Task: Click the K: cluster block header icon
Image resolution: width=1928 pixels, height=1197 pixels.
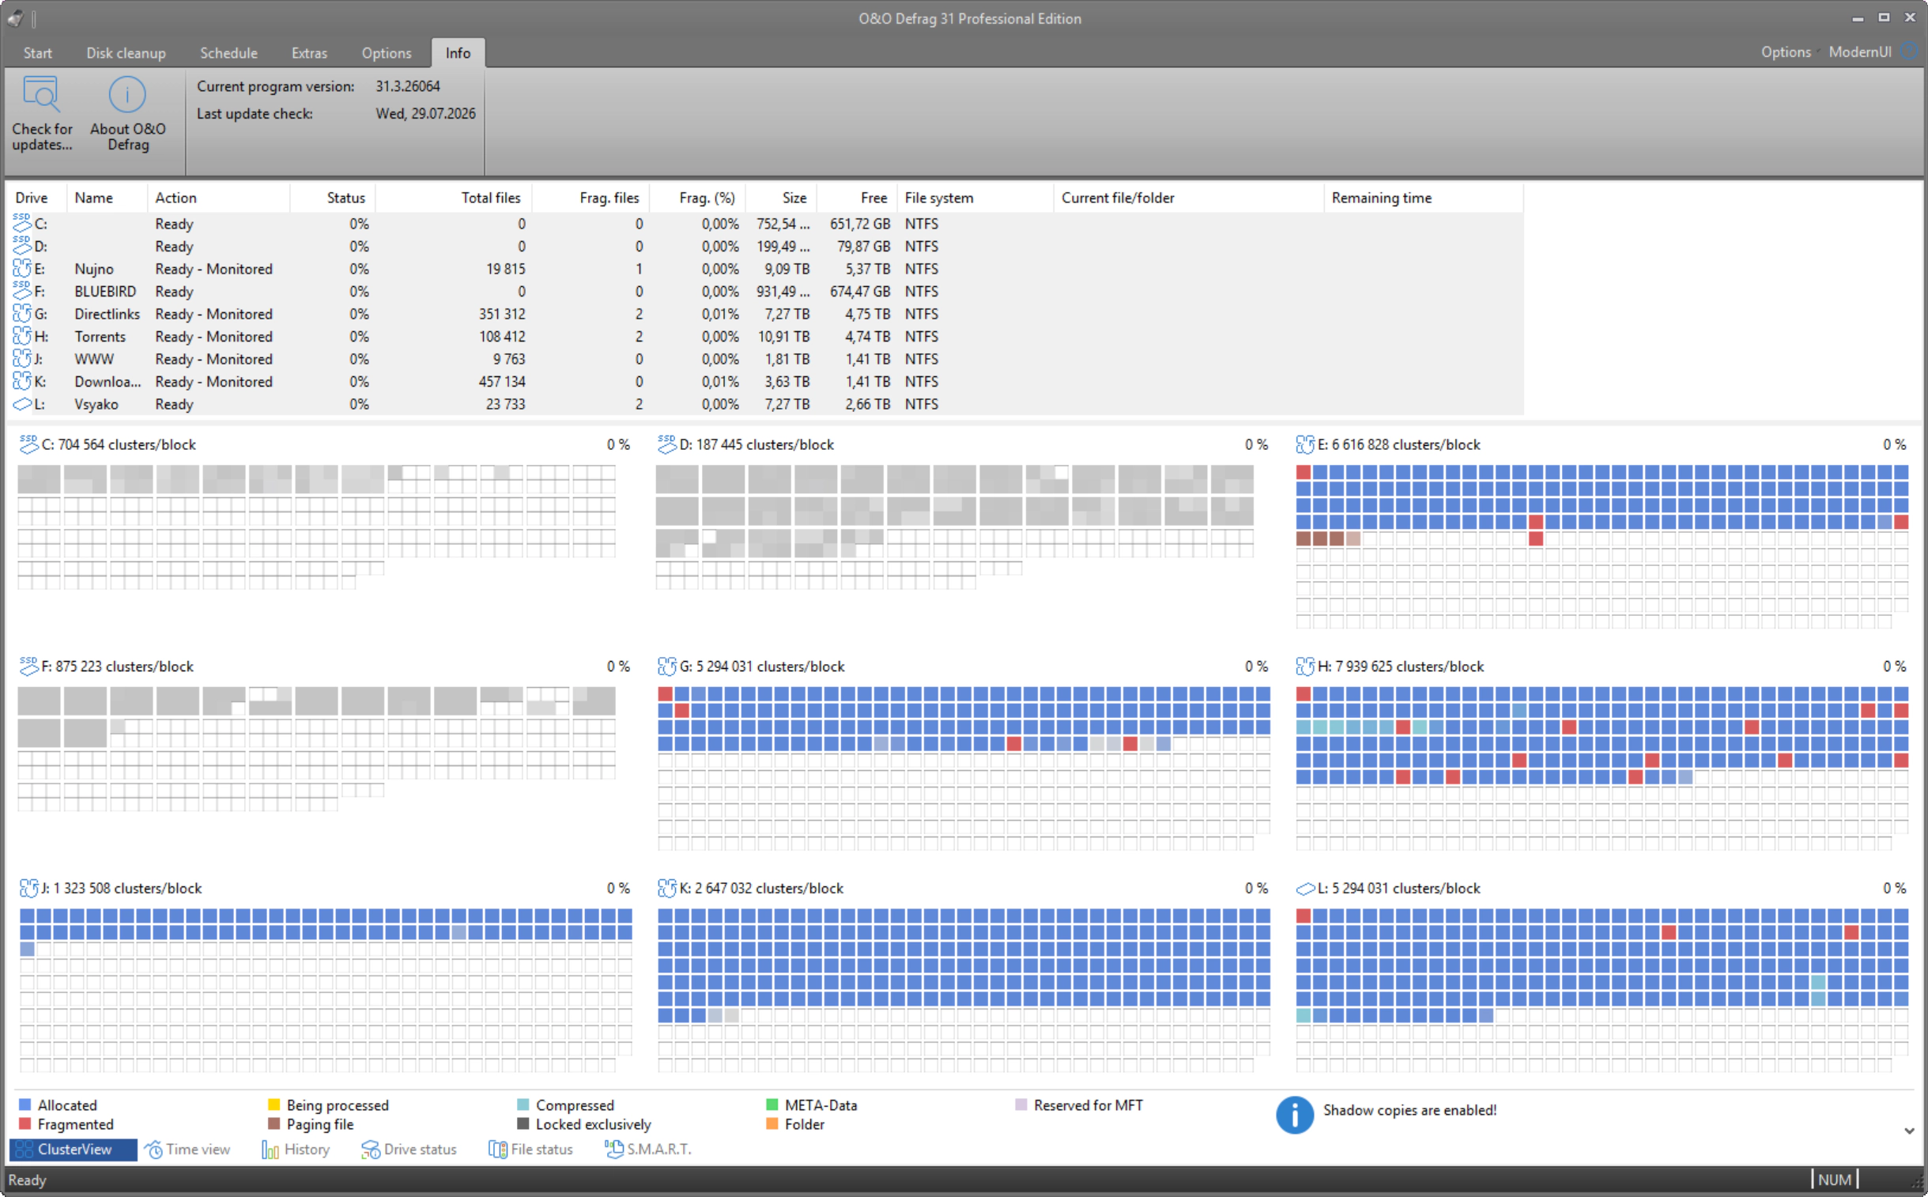Action: [666, 887]
